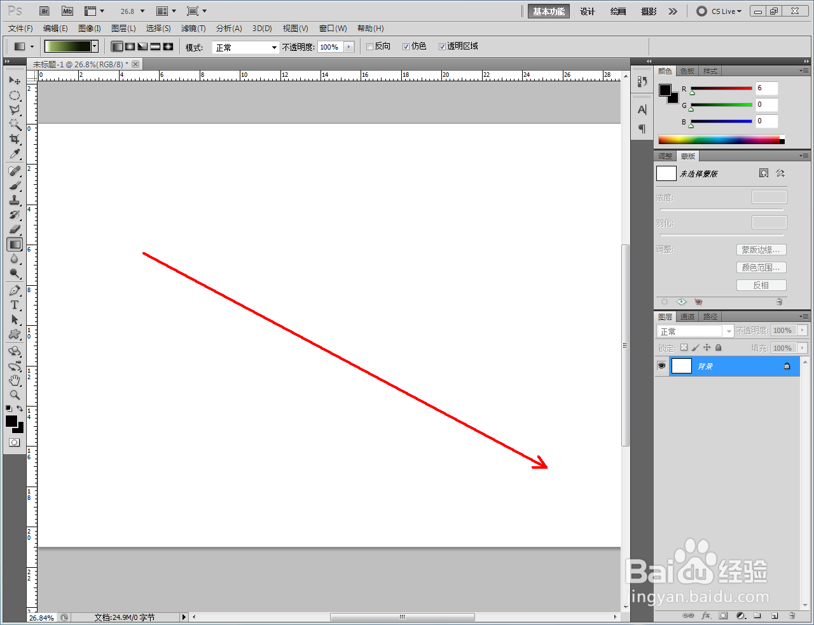This screenshot has height=625, width=814.
Task: Select the Pen tool
Action: click(15, 290)
